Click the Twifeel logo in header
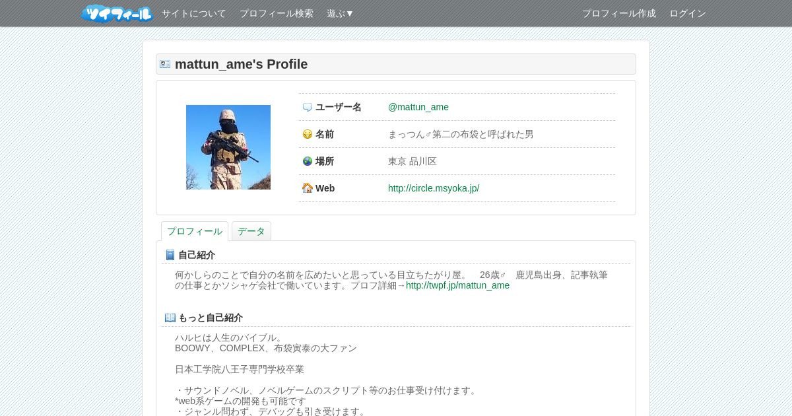Screen dimensions: 792x416 coord(117,13)
